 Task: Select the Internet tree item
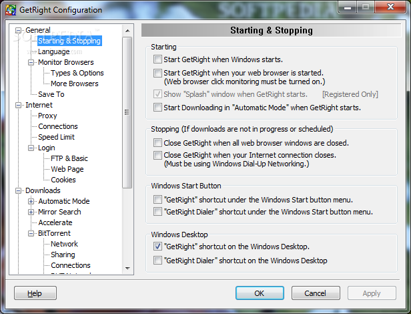[x=39, y=105]
